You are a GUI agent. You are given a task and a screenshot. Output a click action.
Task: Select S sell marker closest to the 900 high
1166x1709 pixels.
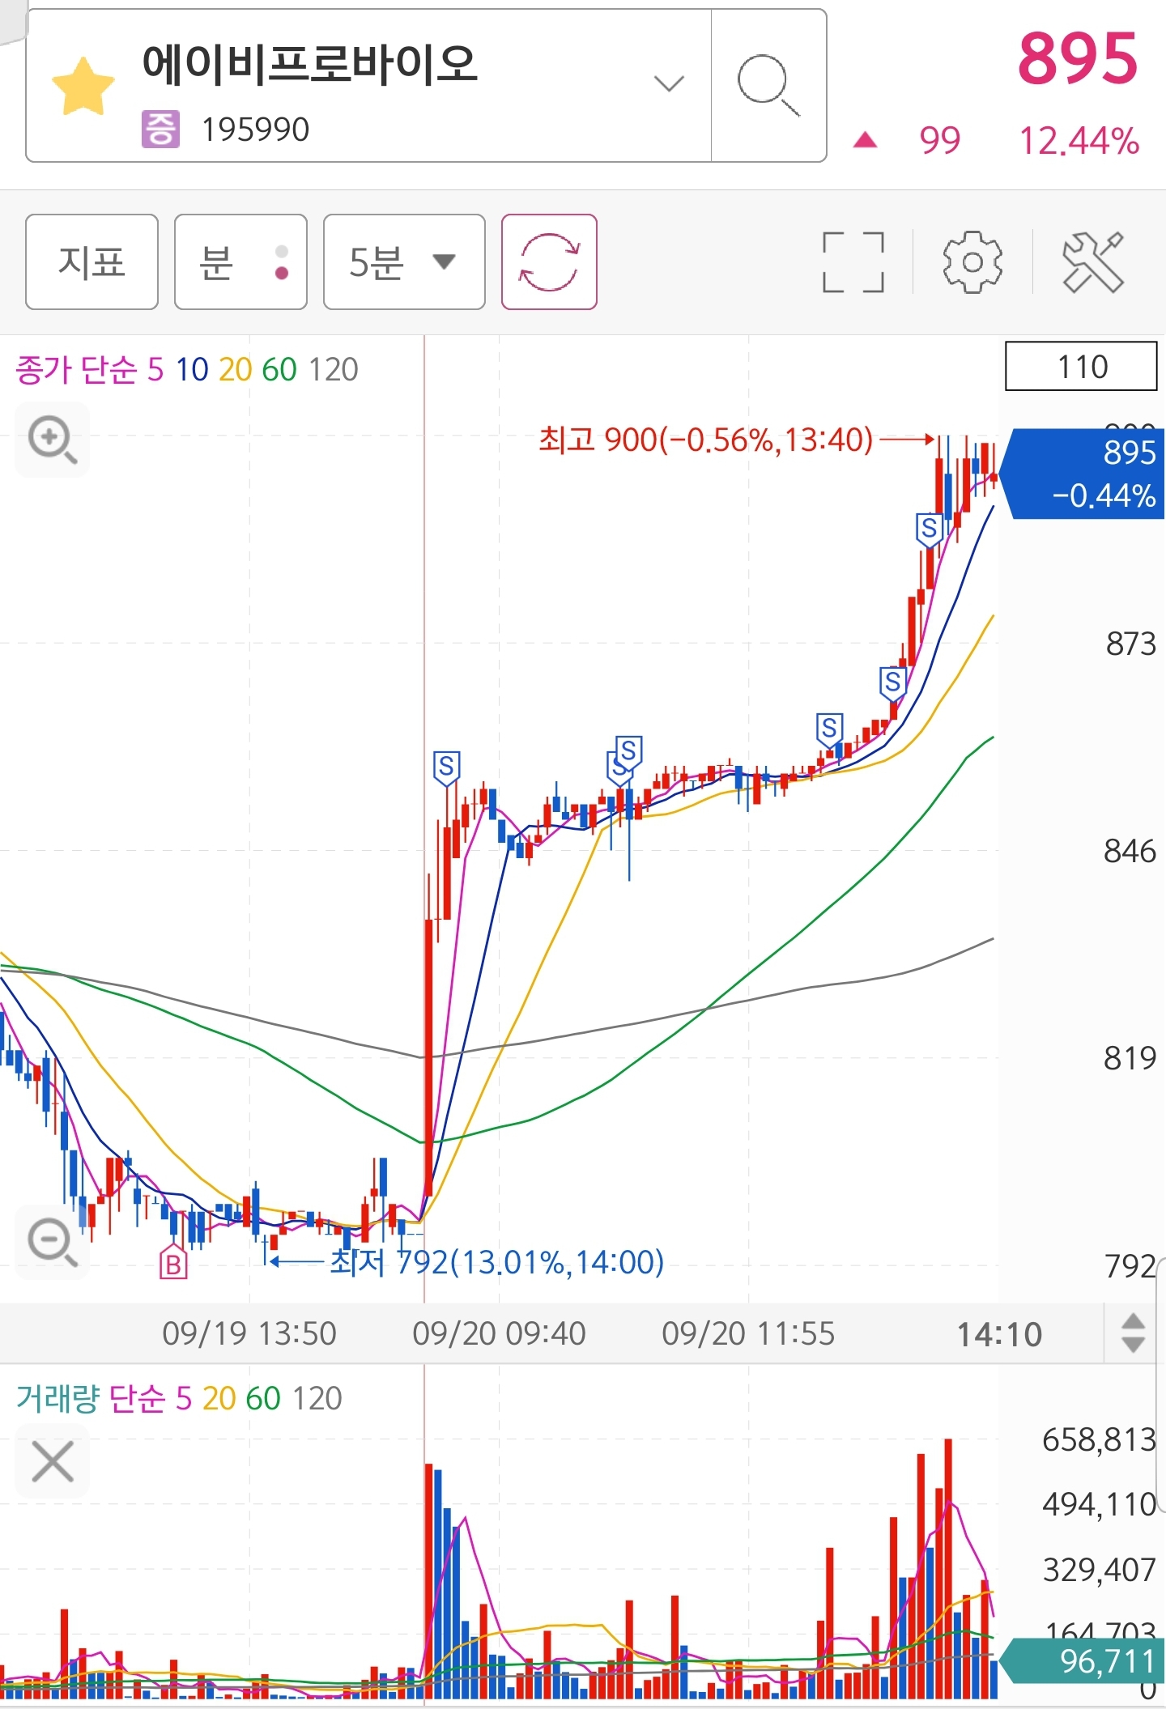(x=929, y=529)
